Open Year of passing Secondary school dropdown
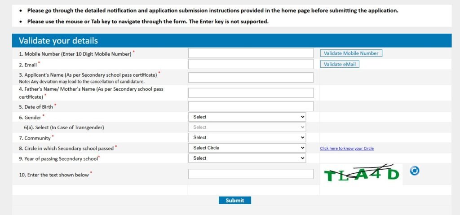460x215 pixels. [x=247, y=158]
